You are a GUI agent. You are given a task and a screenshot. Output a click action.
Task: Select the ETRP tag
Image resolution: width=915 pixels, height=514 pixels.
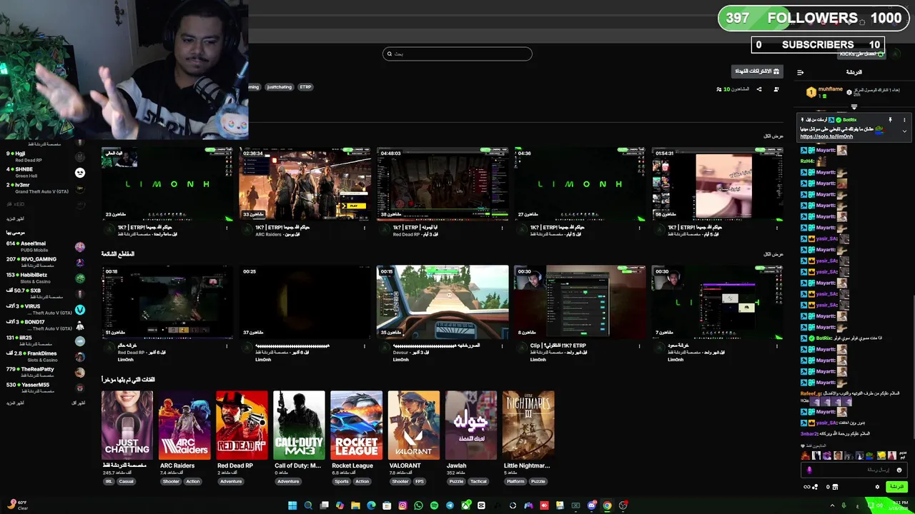[x=305, y=87]
